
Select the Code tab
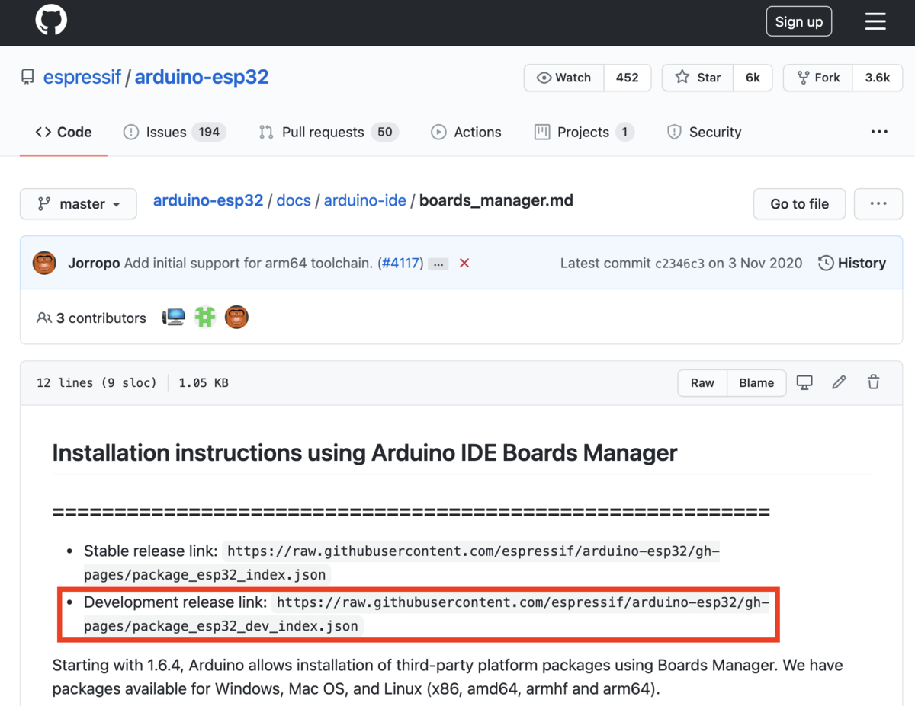63,132
